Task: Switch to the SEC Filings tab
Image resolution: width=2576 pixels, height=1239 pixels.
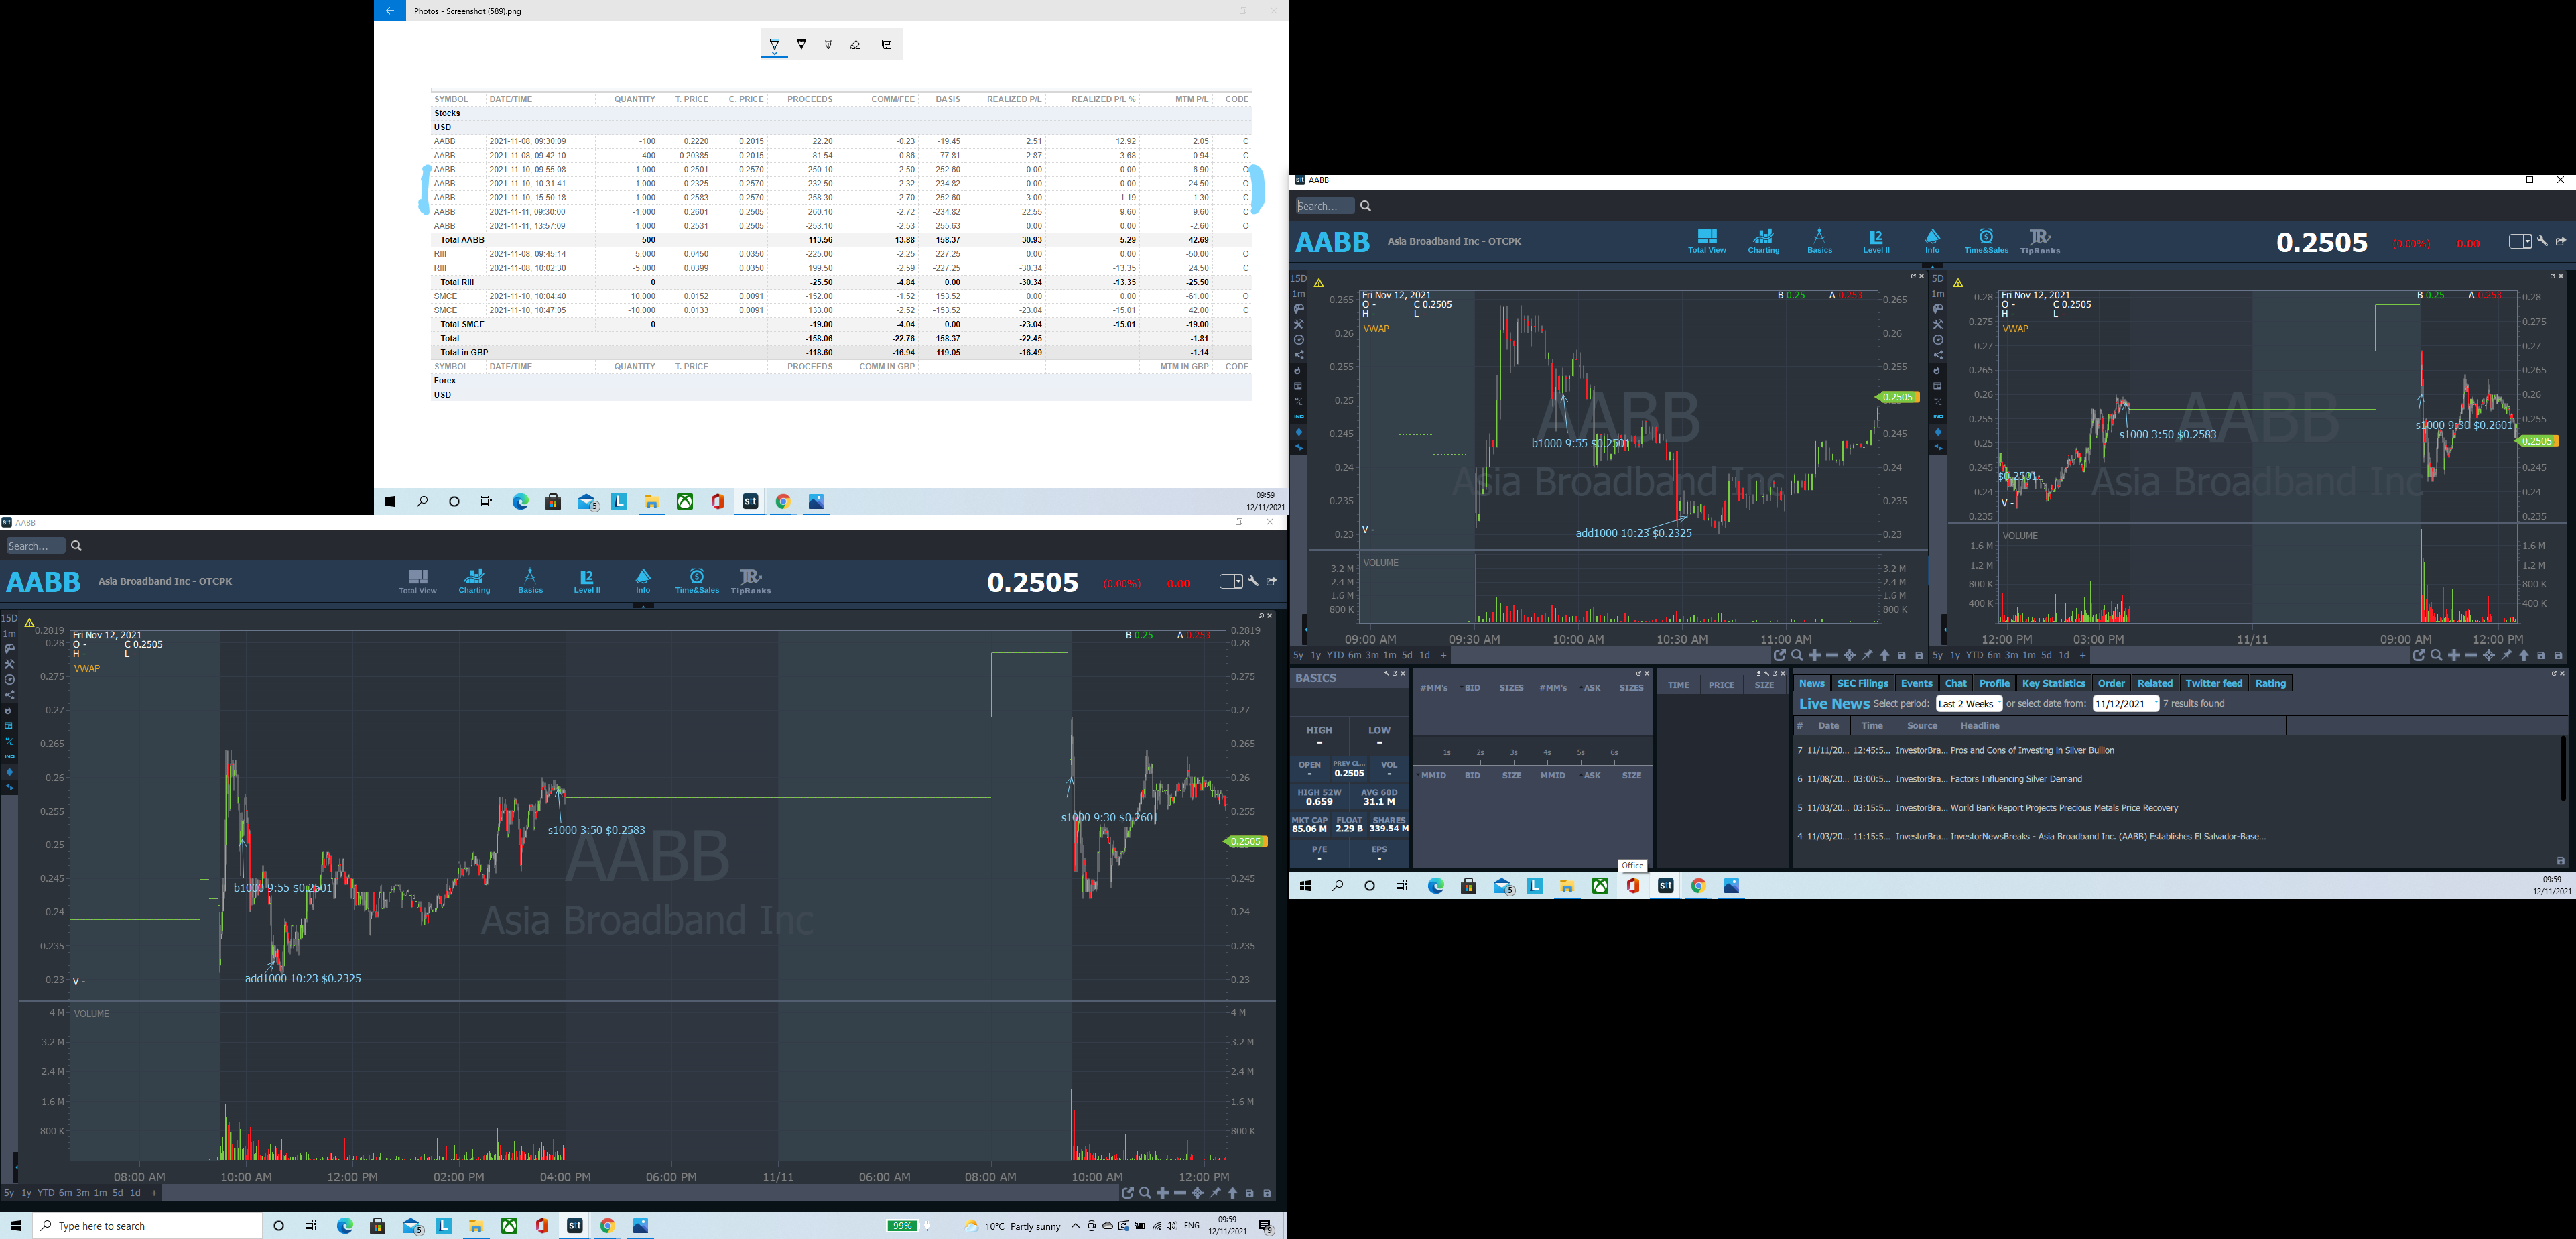Action: click(x=1862, y=684)
